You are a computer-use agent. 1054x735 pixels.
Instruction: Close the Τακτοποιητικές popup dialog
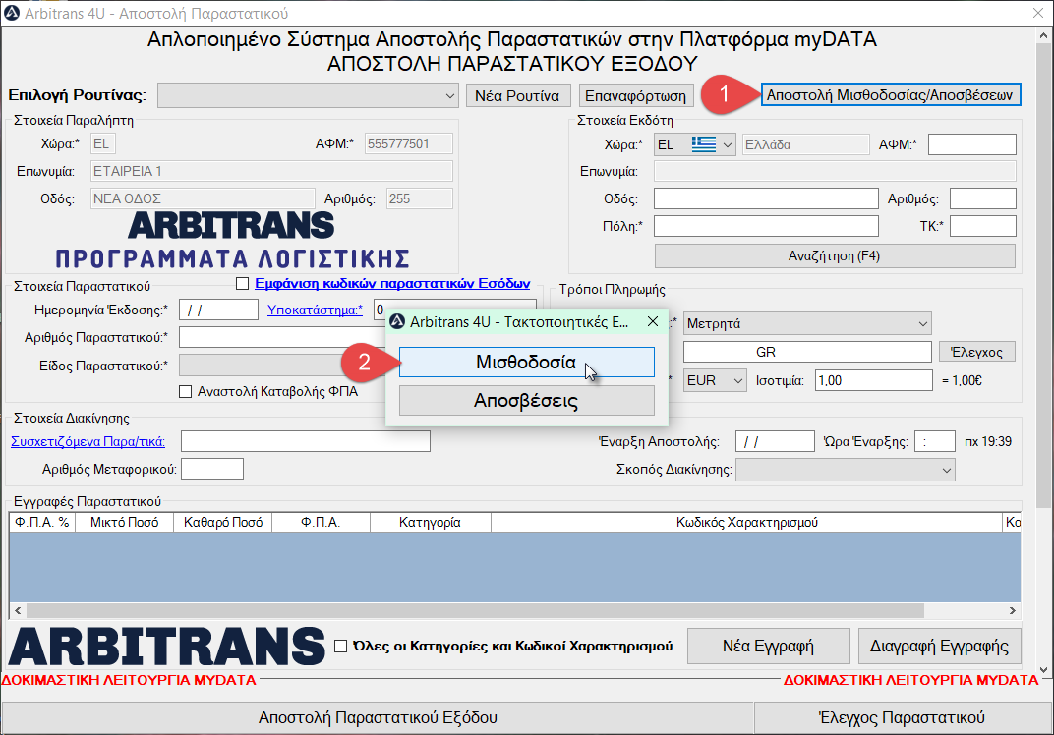coord(653,322)
